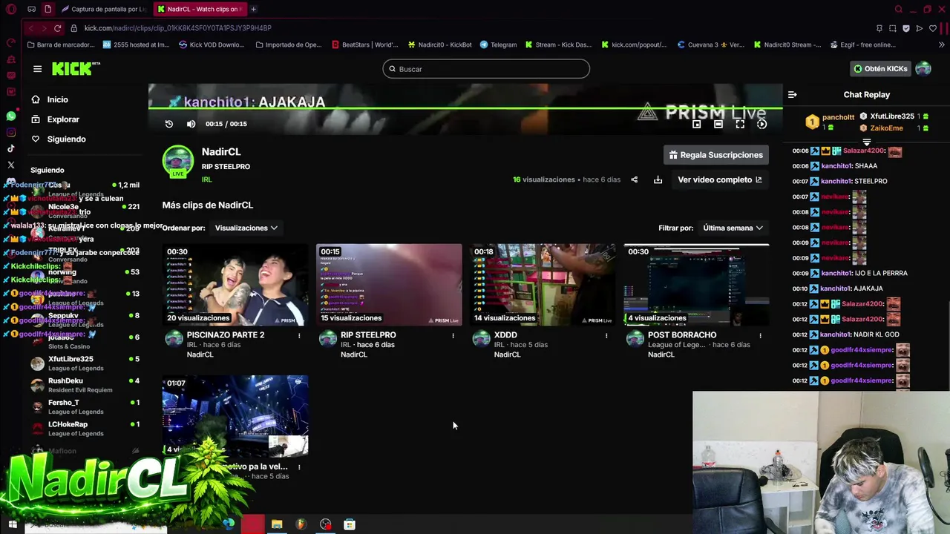Mute the clip volume icon
Screen dimensions: 950x534
[x=191, y=124]
